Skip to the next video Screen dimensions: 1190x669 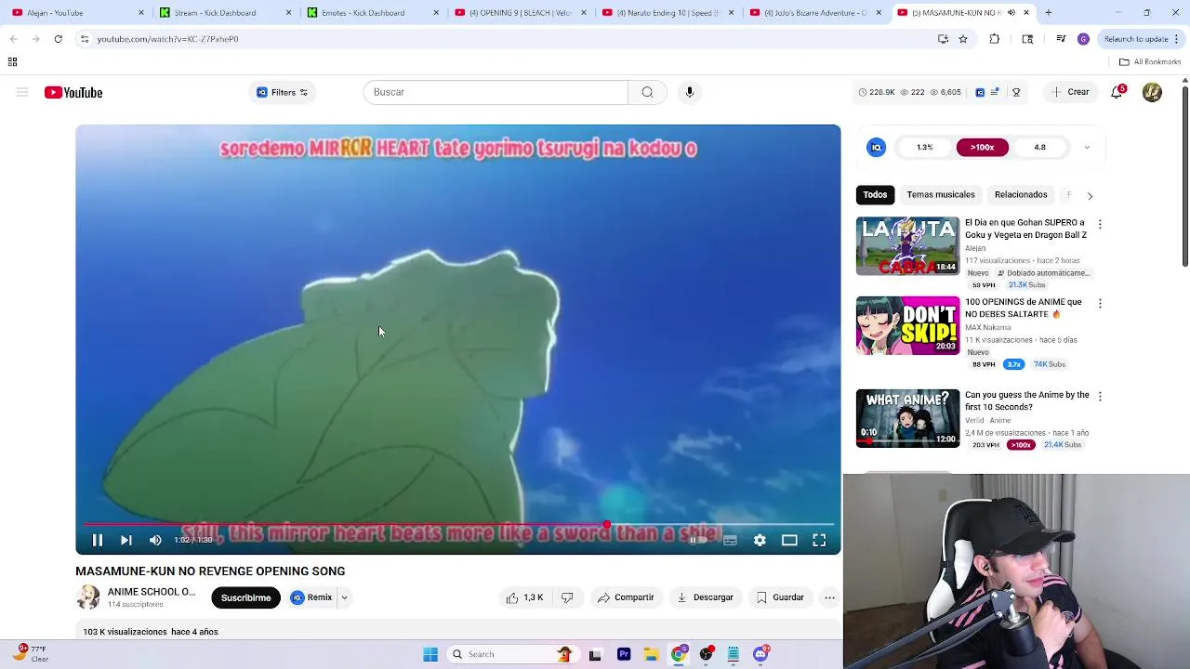126,540
